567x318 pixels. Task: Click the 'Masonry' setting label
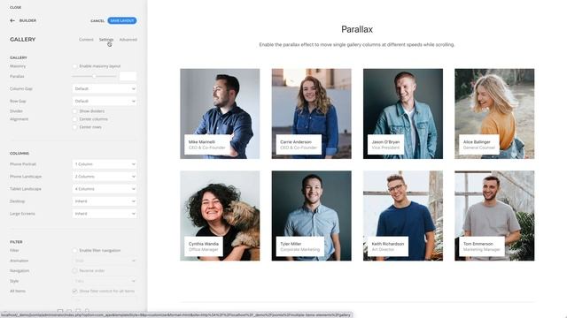point(18,66)
